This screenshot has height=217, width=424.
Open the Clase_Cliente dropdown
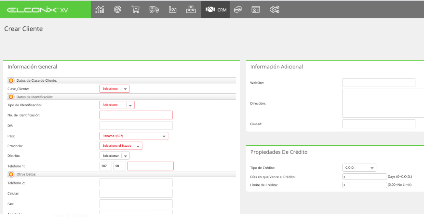[114, 89]
